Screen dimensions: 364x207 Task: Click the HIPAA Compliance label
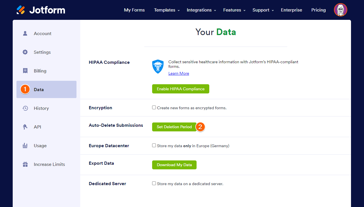coord(109,62)
